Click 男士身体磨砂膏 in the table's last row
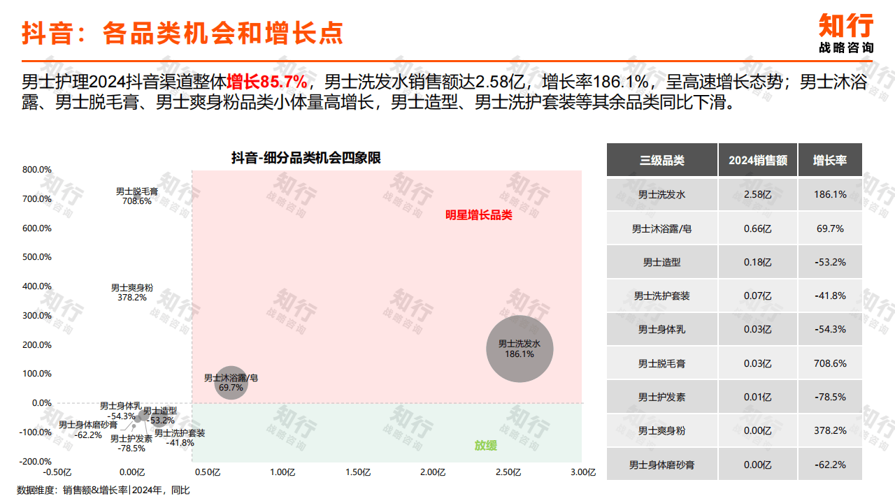Viewport: 895px width, 503px height. (661, 465)
